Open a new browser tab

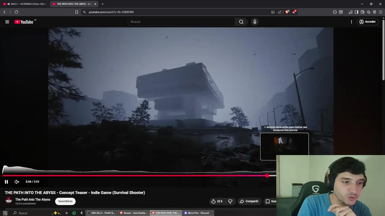103,4
